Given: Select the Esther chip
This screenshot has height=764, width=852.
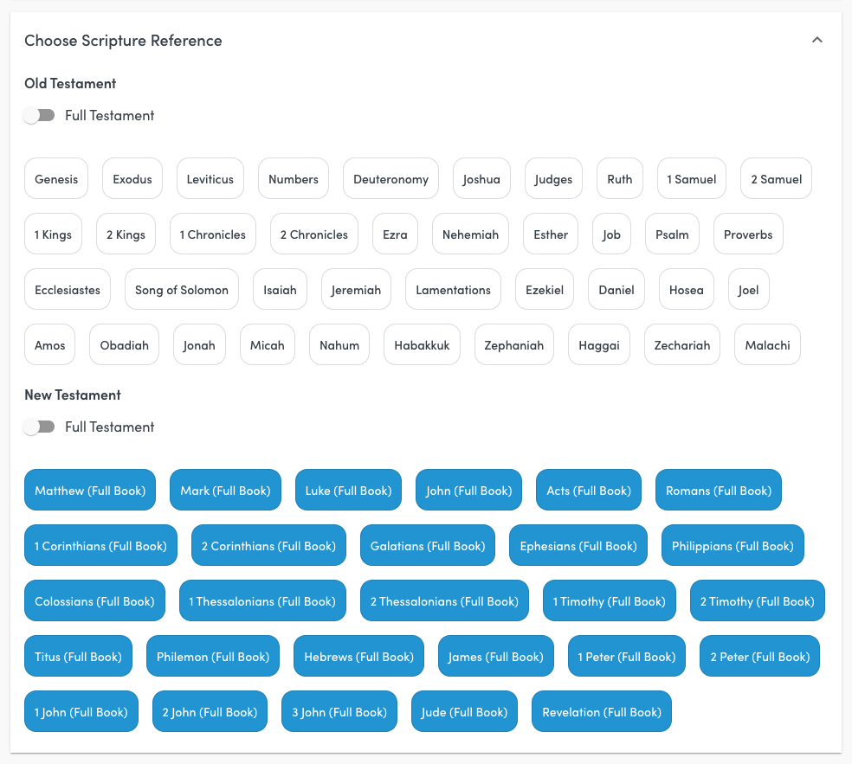Looking at the screenshot, I should [551, 234].
